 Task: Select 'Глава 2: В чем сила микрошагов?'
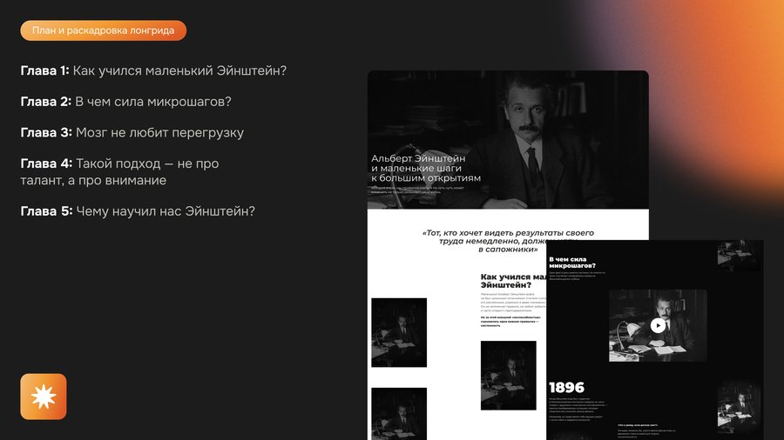[126, 102]
